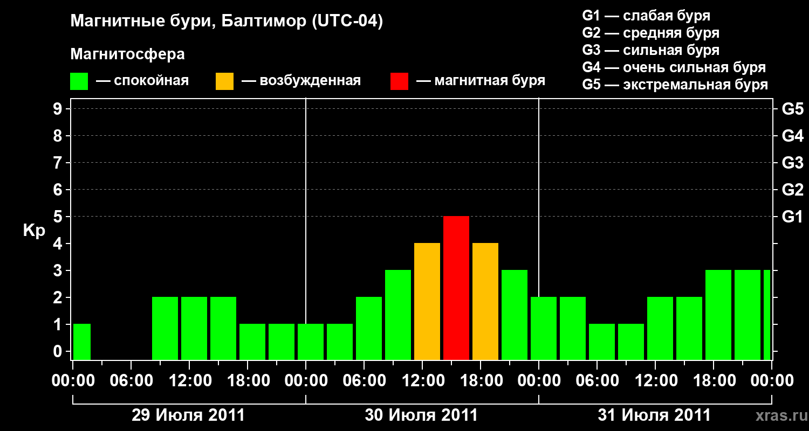Viewport: 809px width, 431px height.
Task: Click the '31 Июля 2011' date label
Action: tap(654, 415)
